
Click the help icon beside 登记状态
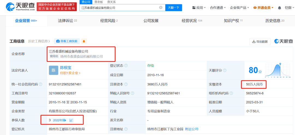point(126,66)
